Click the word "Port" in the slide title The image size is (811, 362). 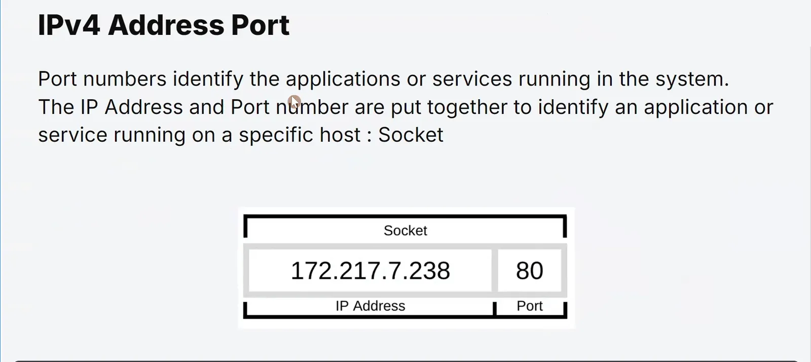pos(261,25)
